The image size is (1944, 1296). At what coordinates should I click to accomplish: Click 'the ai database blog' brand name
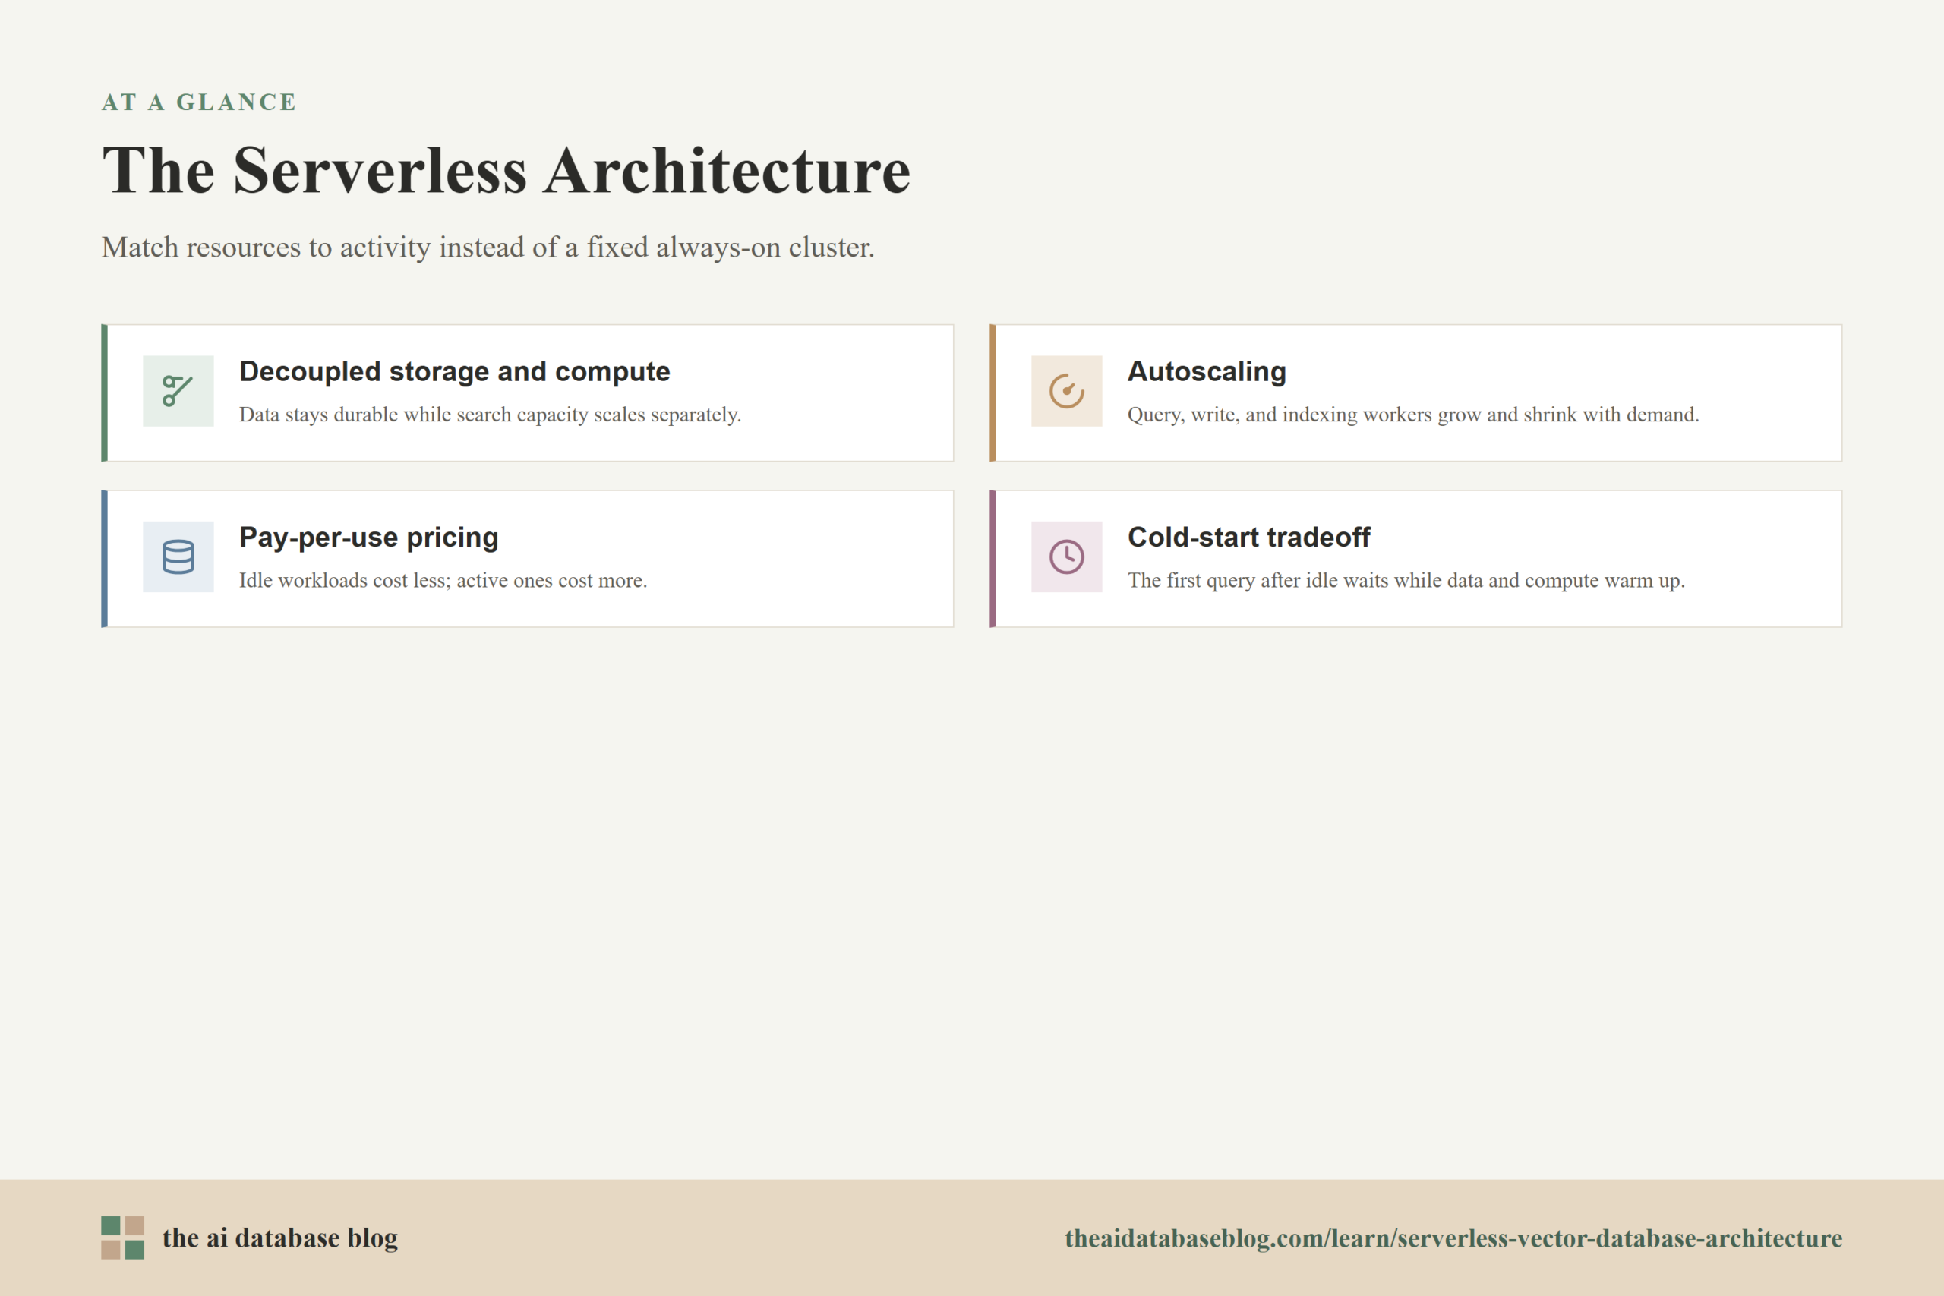(x=279, y=1238)
